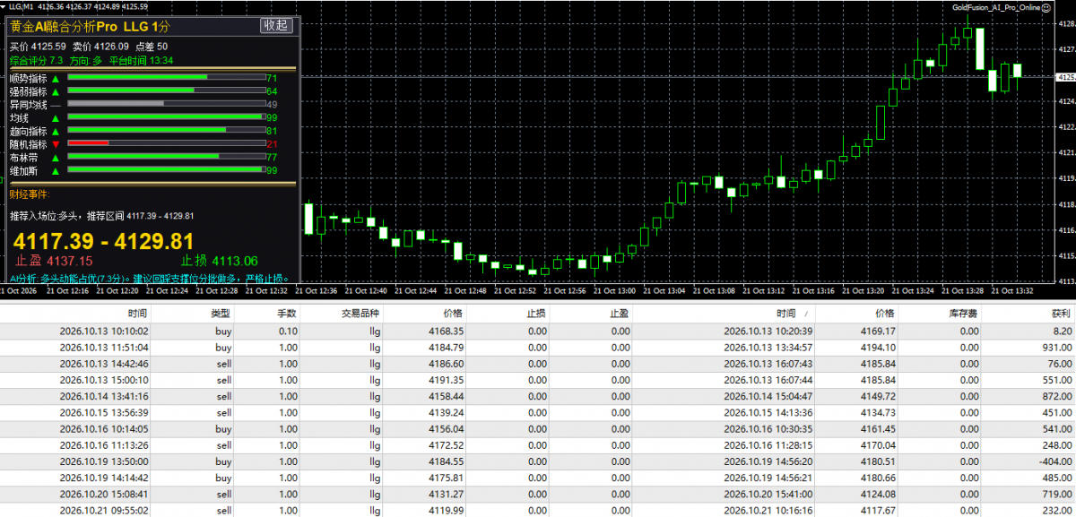
Task: Click the green up arrow next to 均线
Action: click(56, 118)
